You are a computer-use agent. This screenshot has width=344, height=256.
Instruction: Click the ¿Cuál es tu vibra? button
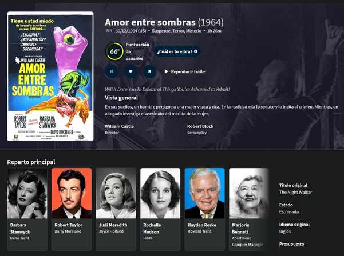177,51
